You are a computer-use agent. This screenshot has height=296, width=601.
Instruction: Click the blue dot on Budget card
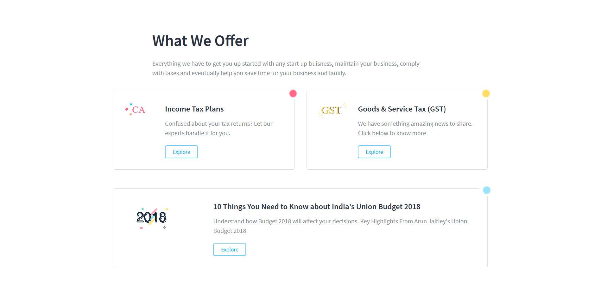[x=486, y=190]
